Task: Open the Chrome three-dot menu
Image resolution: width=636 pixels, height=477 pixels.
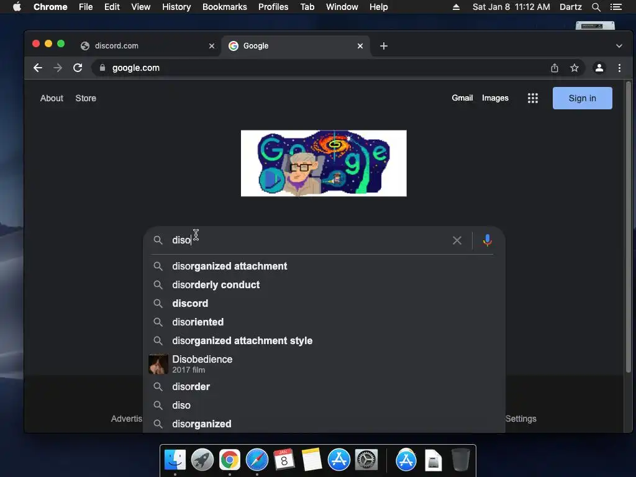Action: (619, 68)
